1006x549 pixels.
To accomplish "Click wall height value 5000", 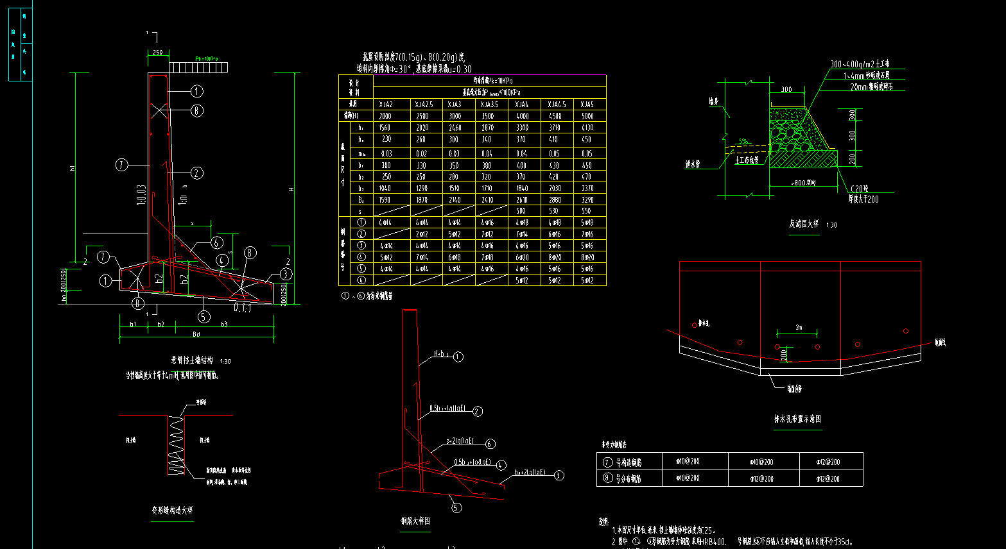I will coord(587,116).
